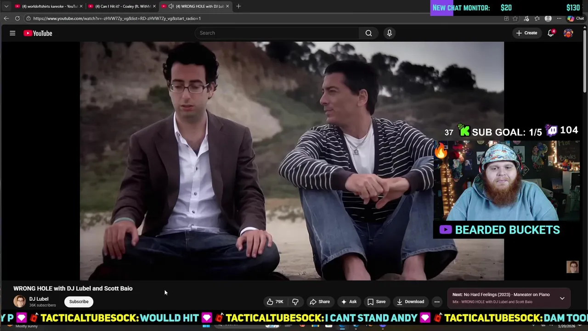Open the YouTube hamburger guide menu
The width and height of the screenshot is (588, 331).
tap(12, 33)
